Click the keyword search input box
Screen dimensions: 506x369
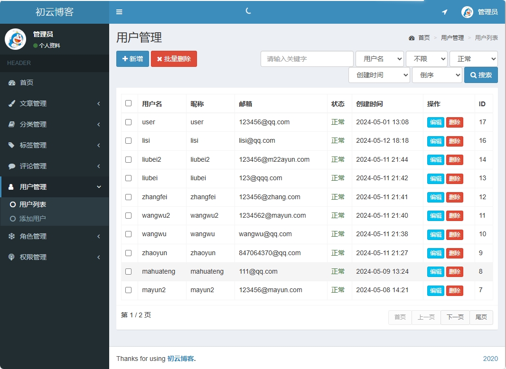pyautogui.click(x=307, y=59)
